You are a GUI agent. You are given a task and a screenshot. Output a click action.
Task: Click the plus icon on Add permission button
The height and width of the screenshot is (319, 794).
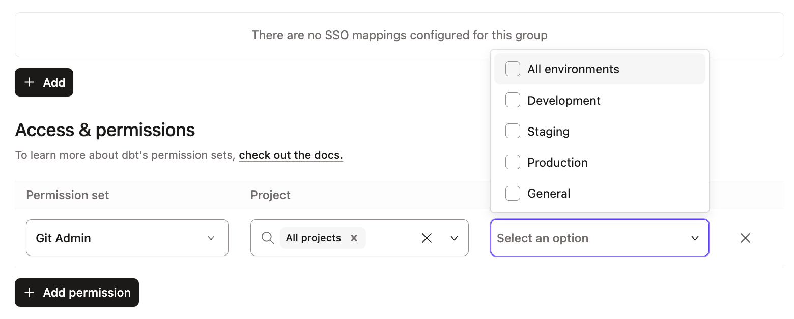(29, 293)
